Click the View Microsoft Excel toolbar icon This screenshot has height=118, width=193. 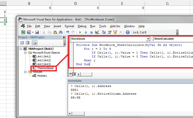pyautogui.click(x=23, y=32)
